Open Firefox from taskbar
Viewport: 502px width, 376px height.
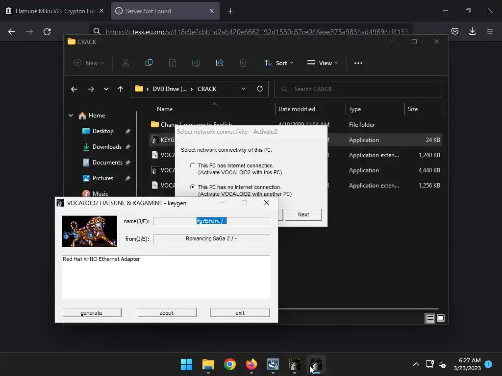pyautogui.click(x=251, y=364)
